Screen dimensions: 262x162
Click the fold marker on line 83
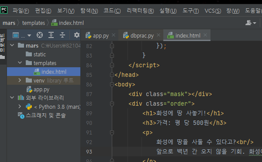tap(112, 55)
